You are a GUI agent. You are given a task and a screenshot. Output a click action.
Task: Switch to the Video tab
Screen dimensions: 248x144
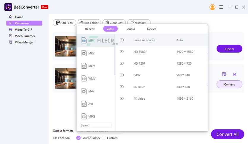(x=110, y=29)
